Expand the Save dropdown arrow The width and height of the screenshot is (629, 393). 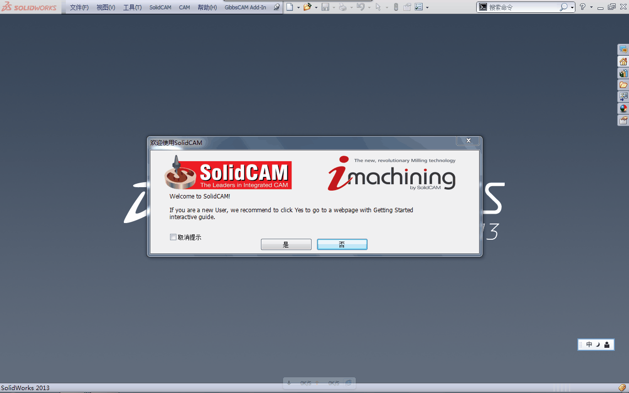[334, 7]
